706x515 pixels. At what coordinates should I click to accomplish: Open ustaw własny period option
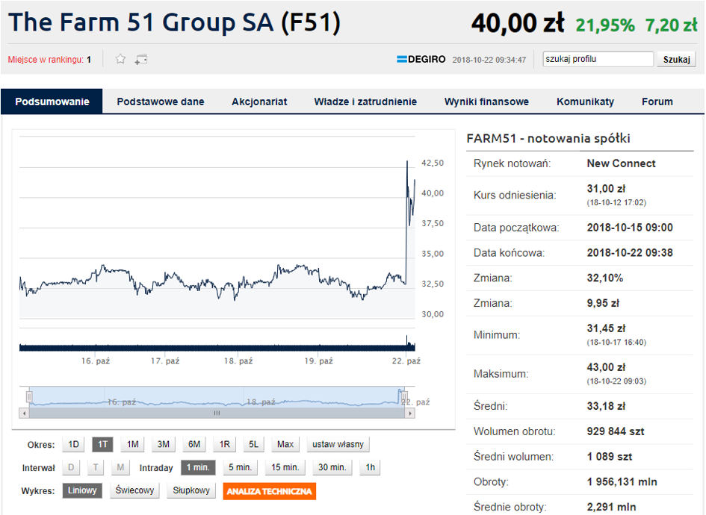338,444
